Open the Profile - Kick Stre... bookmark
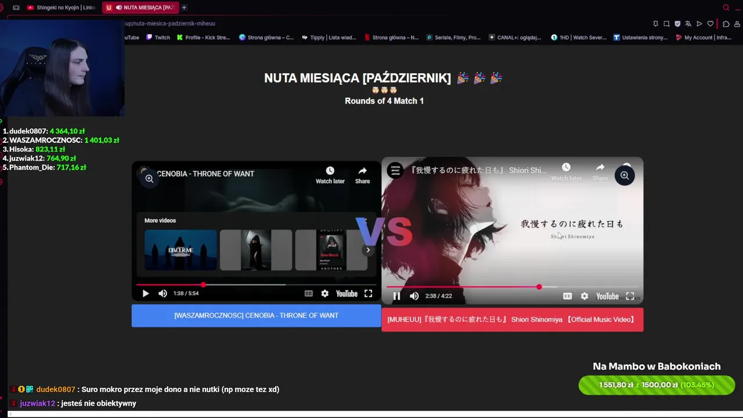This screenshot has height=418, width=743. tap(203, 37)
